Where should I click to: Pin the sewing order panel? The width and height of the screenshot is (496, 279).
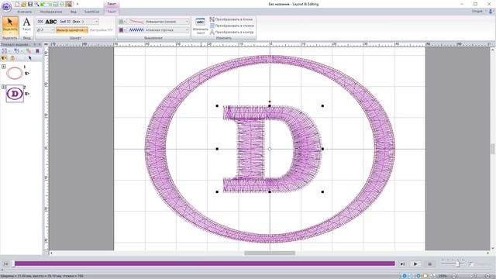coord(35,45)
